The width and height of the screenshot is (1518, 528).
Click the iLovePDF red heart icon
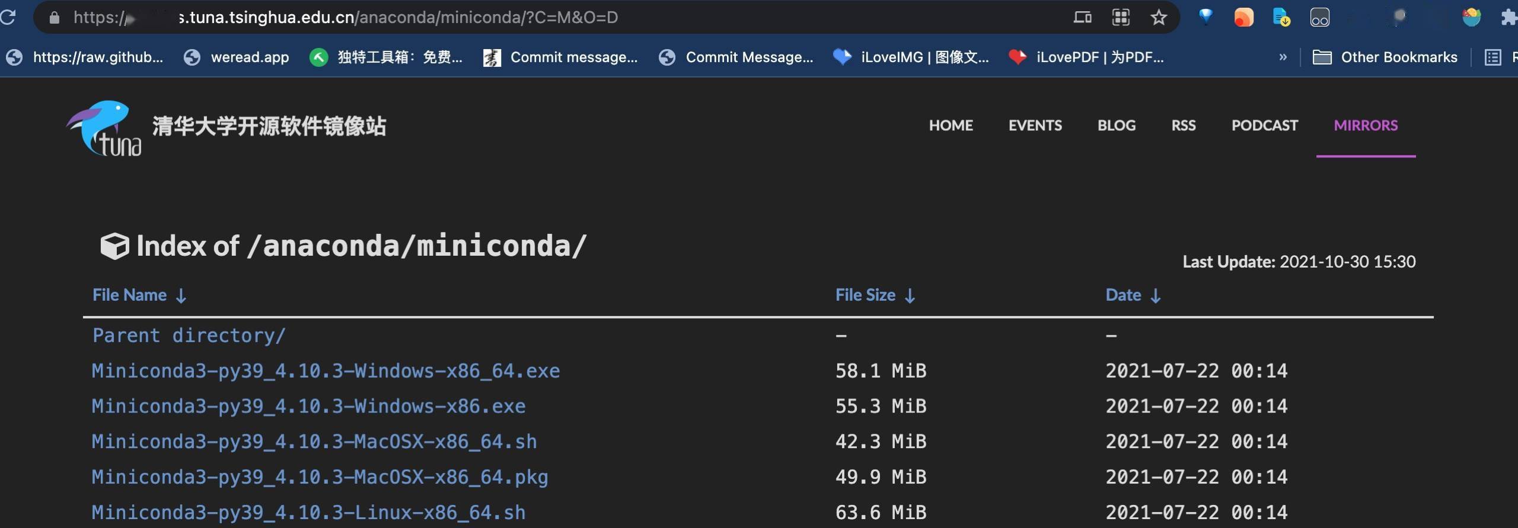pos(1018,57)
